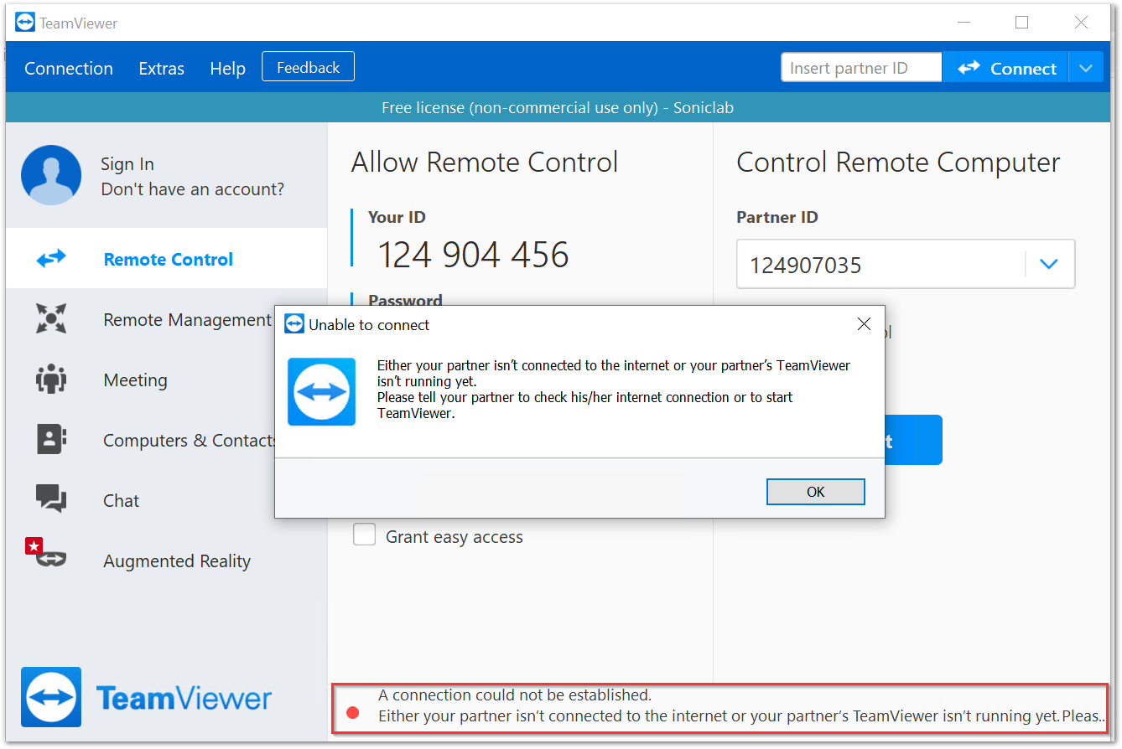Click the Feedback button
The image size is (1122, 749).
[308, 67]
